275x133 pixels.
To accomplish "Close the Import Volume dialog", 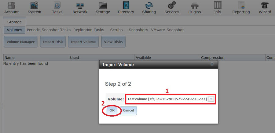I will point(212,64).
